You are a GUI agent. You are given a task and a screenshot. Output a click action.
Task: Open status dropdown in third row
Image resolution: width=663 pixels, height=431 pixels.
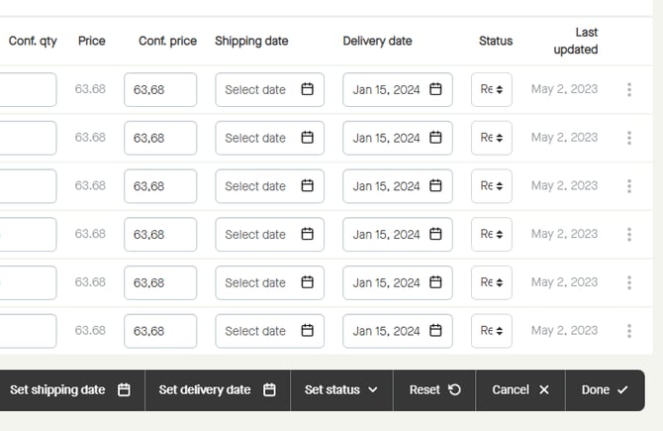[492, 186]
